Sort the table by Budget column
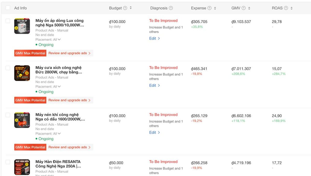Image resolution: width=311 pixels, height=176 pixels. (x=131, y=8)
